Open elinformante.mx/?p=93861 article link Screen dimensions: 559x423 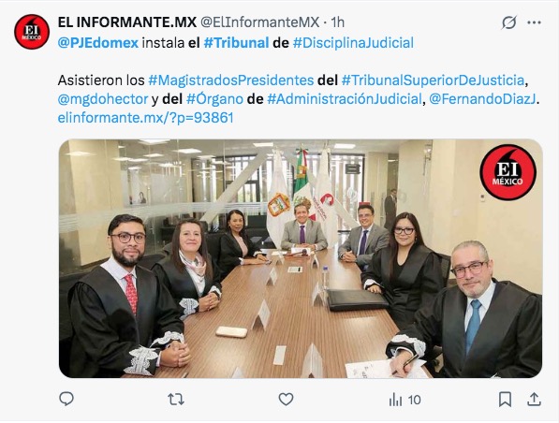145,118
